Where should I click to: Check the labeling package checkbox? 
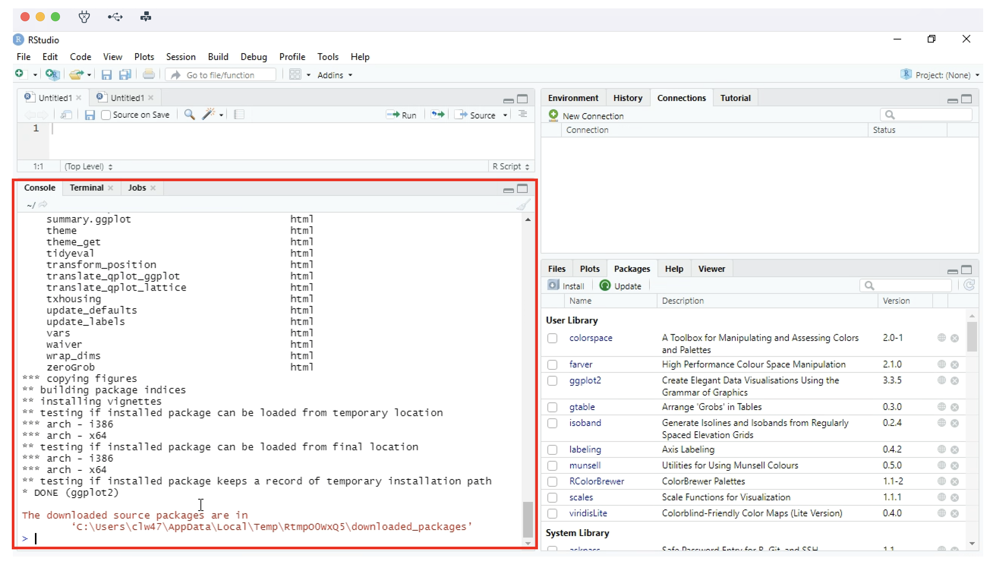coord(552,450)
